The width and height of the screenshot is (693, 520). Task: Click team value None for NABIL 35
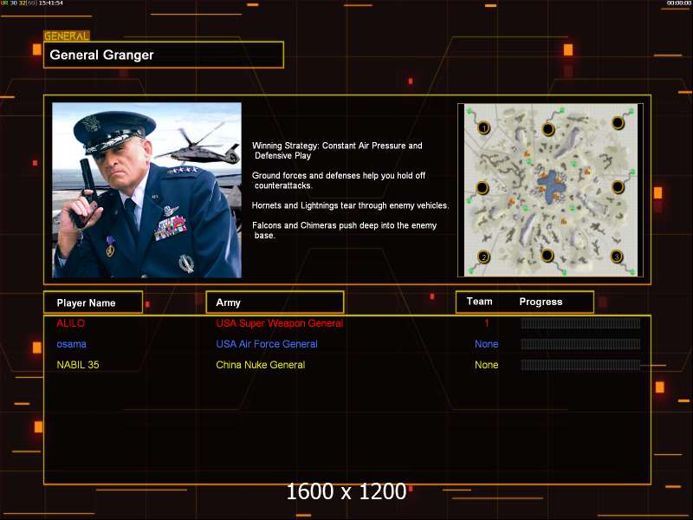pos(486,365)
